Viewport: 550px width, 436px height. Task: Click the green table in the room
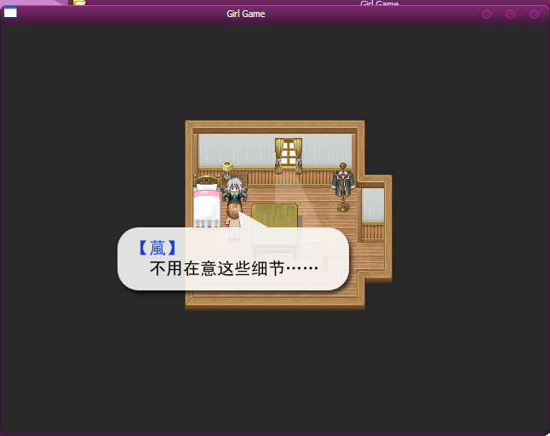click(275, 230)
